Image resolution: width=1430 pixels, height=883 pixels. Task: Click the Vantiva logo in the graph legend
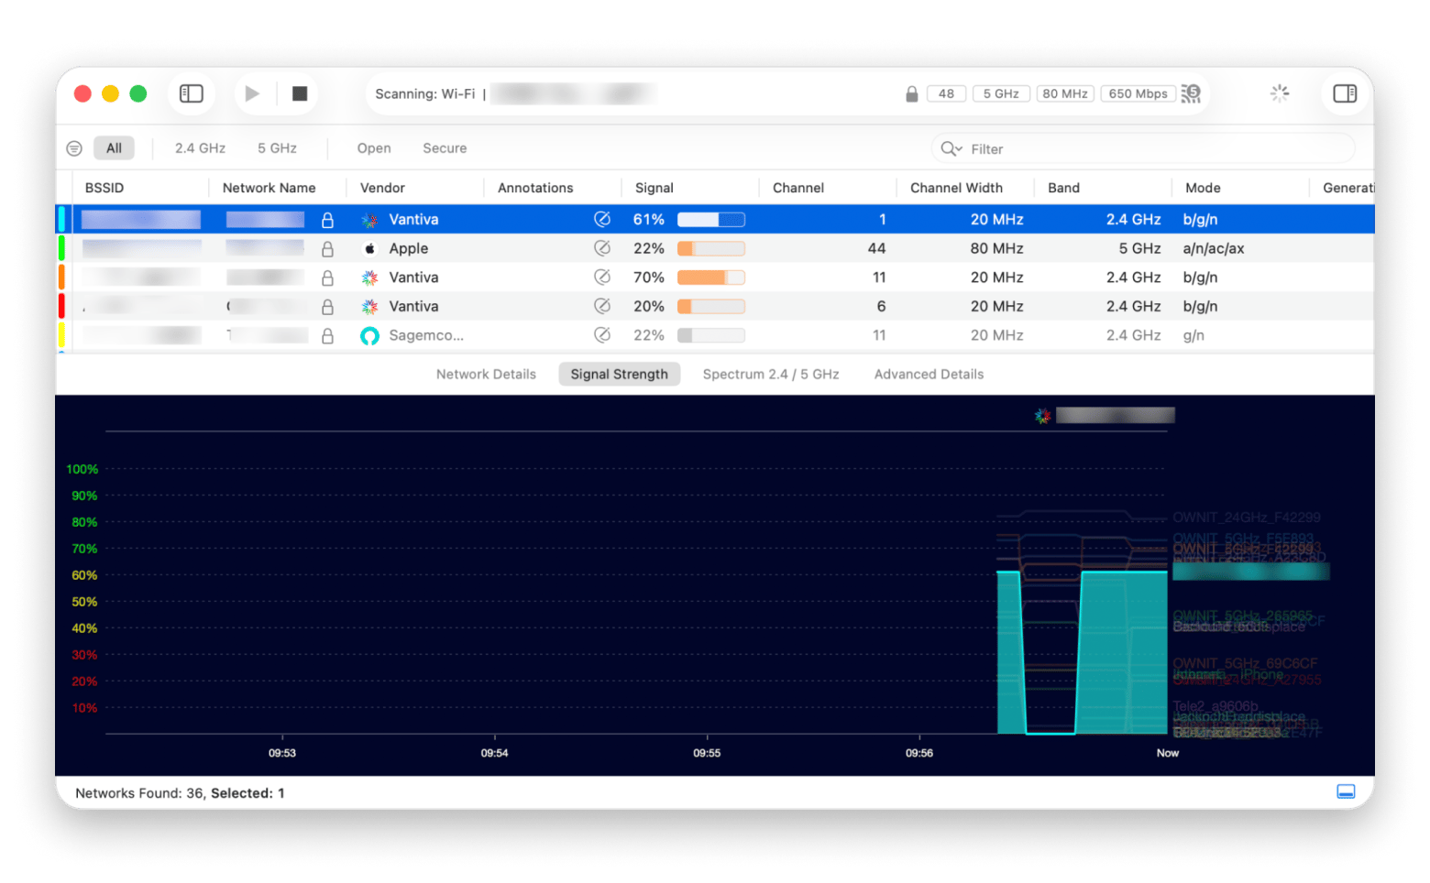point(1043,416)
